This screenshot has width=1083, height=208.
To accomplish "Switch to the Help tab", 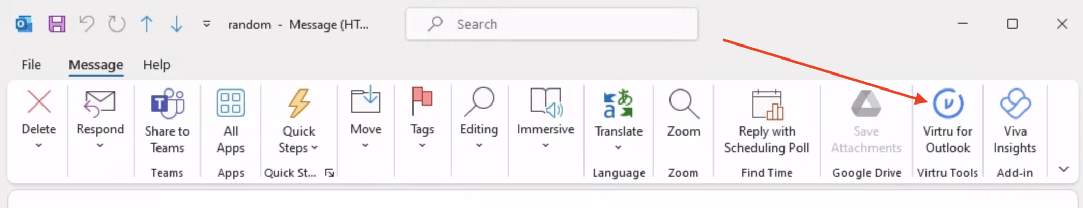I will point(156,65).
